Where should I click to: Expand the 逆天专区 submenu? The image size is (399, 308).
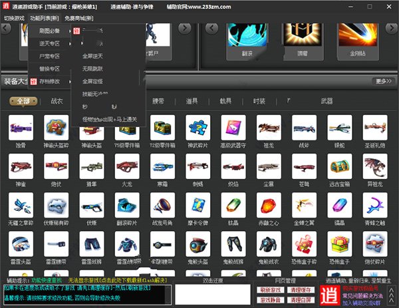click(50, 43)
